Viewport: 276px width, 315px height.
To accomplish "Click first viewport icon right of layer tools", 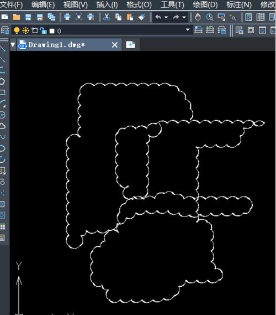I will coord(239,30).
